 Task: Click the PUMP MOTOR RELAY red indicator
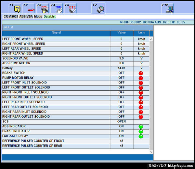click(141, 78)
